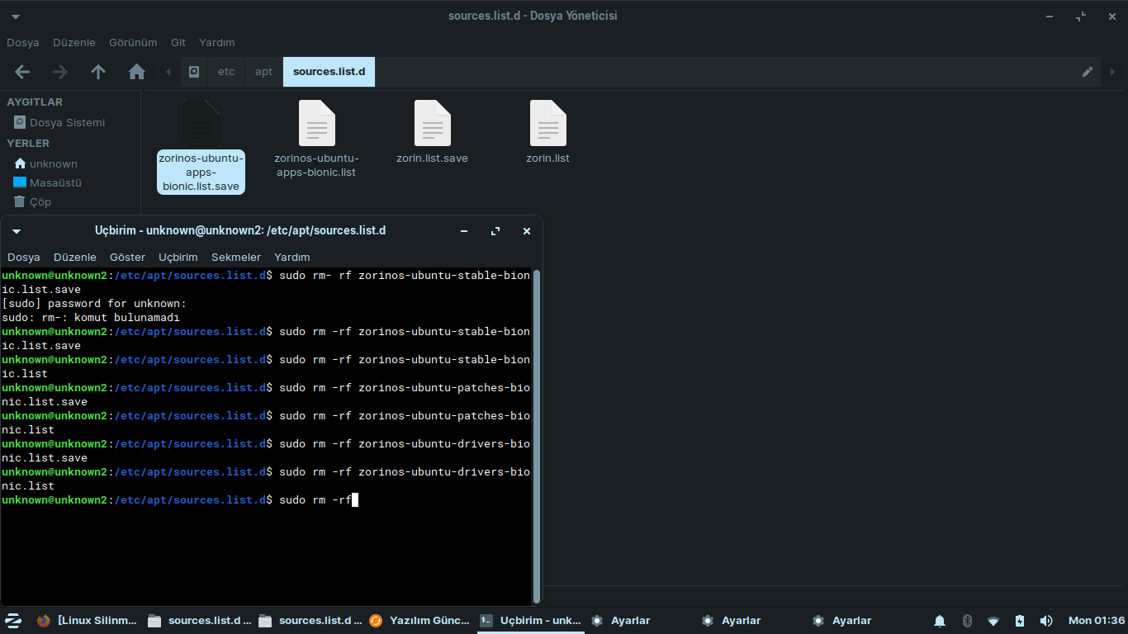Launch Firefox from taskbar
Viewport: 1128px width, 634px height.
click(x=44, y=620)
